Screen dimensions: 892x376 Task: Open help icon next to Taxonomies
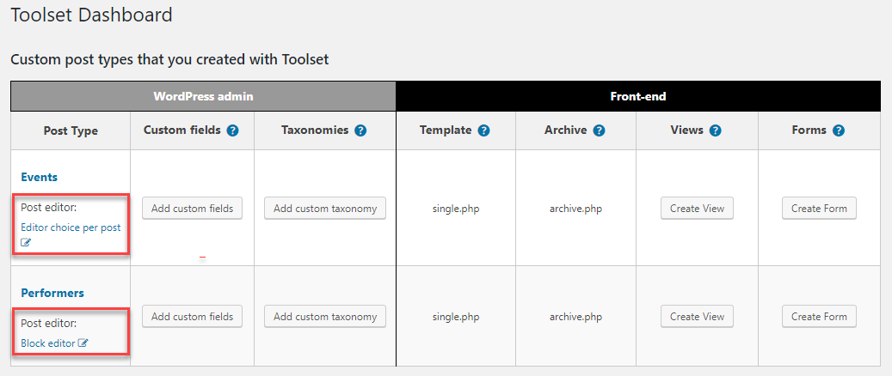360,130
